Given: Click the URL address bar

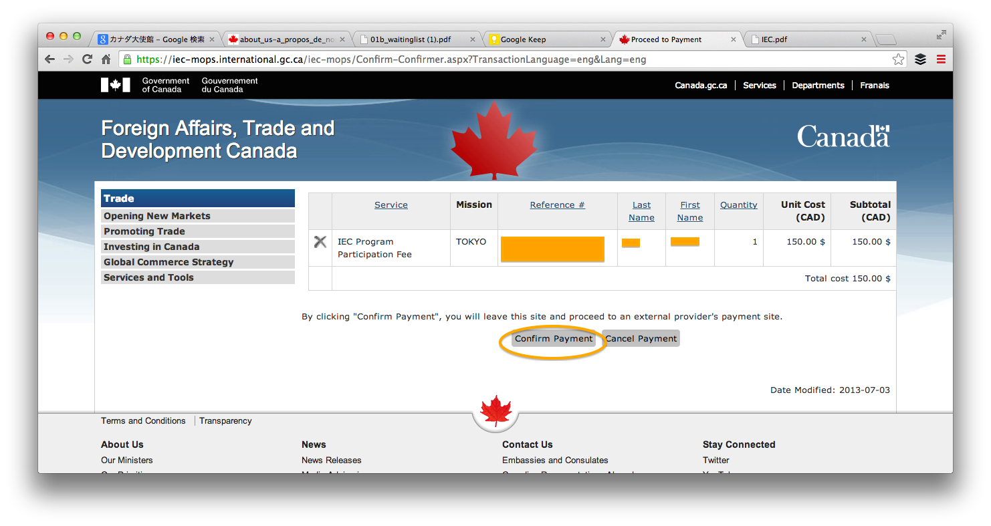Looking at the screenshot, I should [x=508, y=59].
